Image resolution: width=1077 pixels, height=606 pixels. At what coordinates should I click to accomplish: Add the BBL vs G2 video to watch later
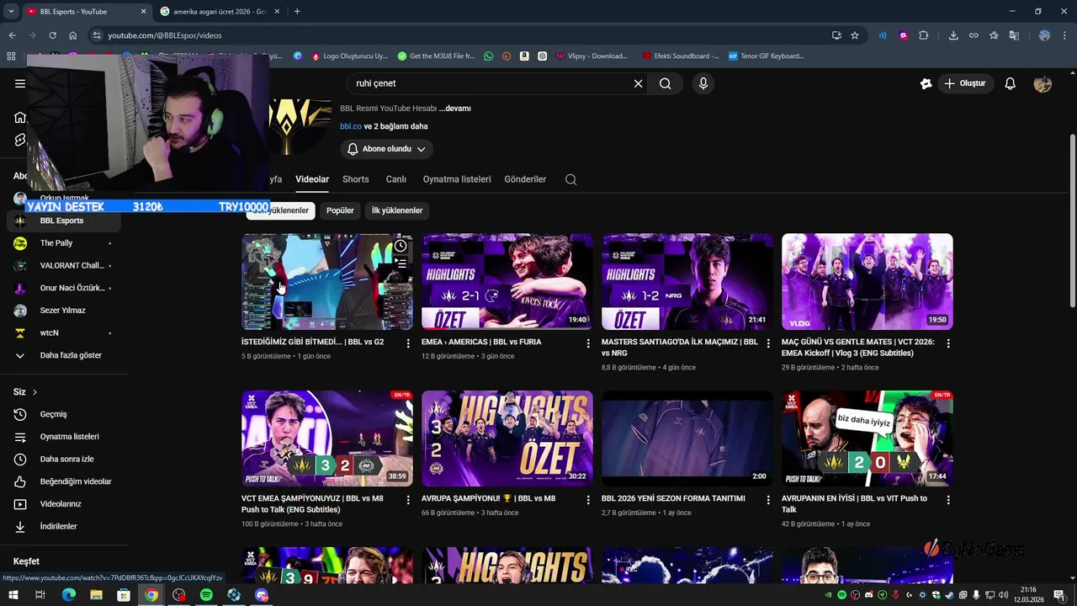tap(401, 247)
